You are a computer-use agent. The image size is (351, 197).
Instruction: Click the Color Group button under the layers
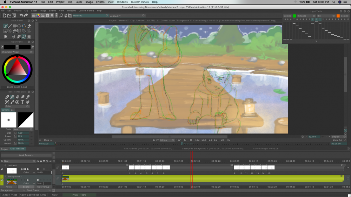pos(43,187)
